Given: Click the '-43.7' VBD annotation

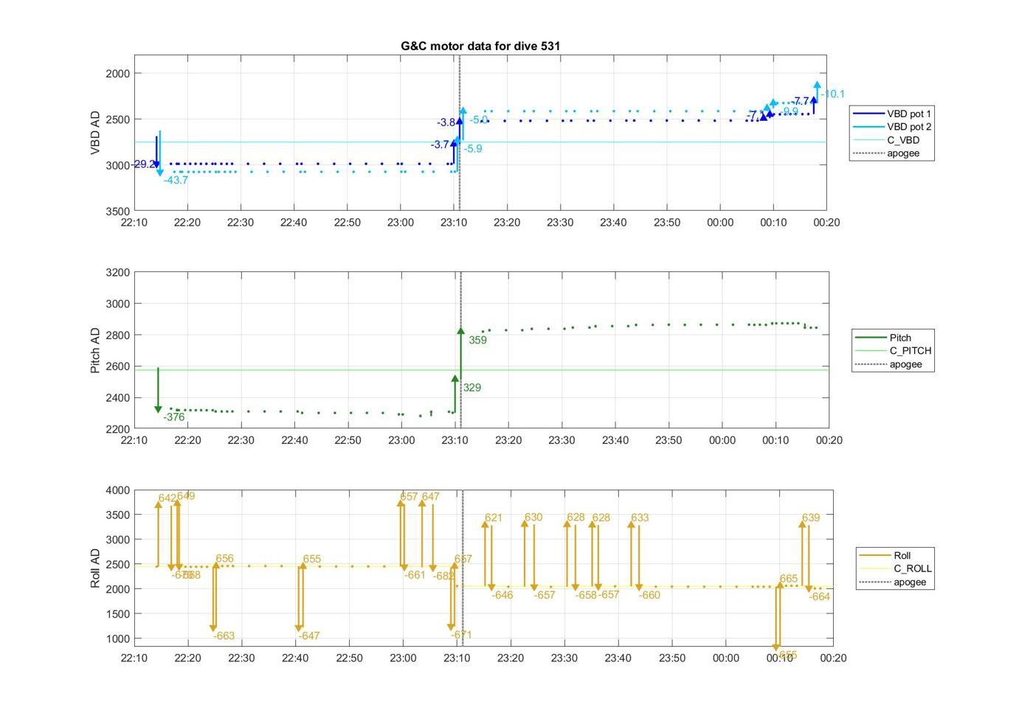Looking at the screenshot, I should pos(176,180).
